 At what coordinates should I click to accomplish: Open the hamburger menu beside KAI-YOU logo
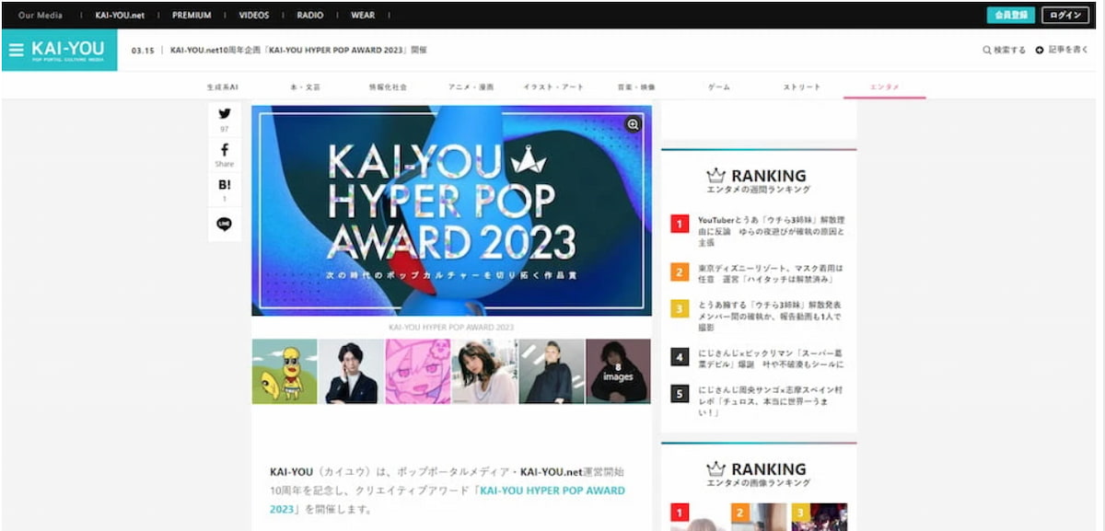coord(16,50)
